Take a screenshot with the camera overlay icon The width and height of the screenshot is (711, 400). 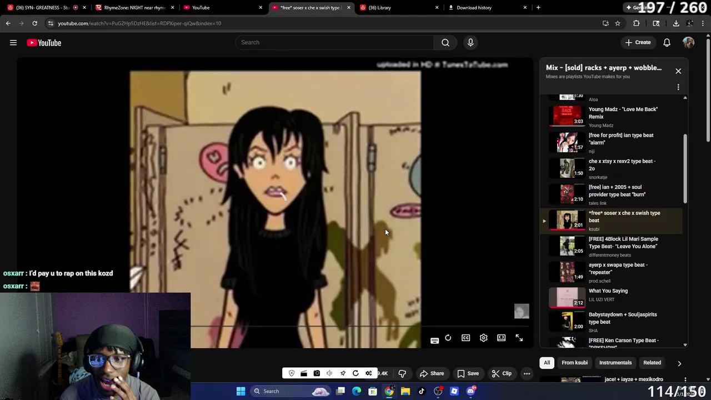pos(317,373)
